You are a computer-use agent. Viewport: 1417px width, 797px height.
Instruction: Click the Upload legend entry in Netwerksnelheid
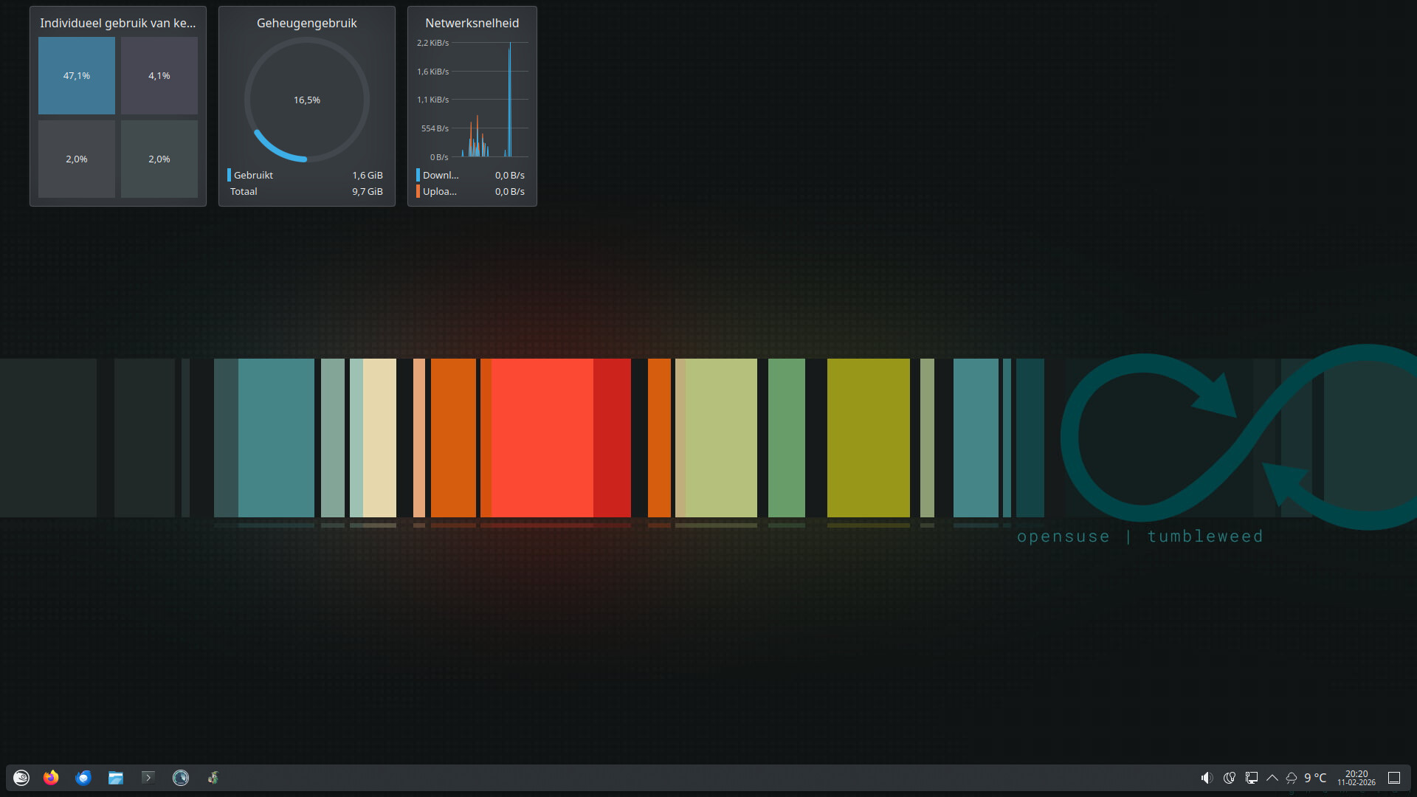coord(439,191)
